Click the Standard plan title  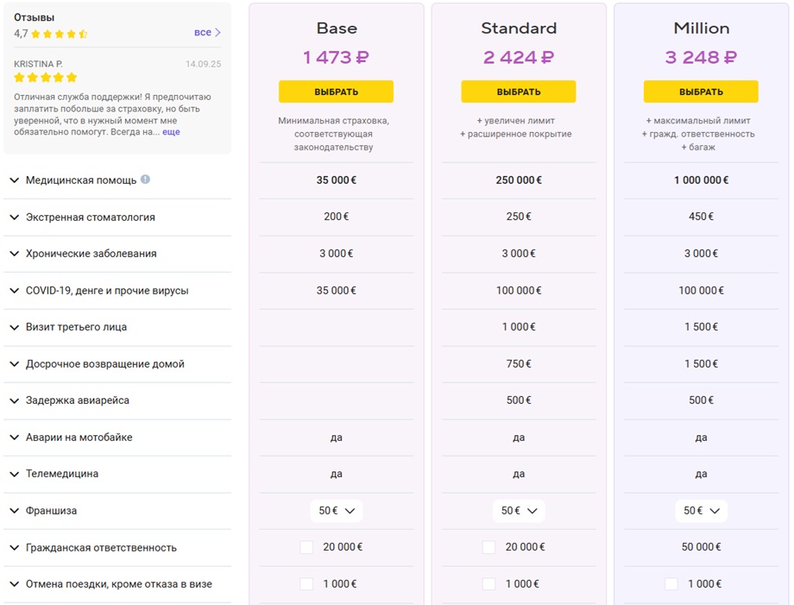[519, 28]
